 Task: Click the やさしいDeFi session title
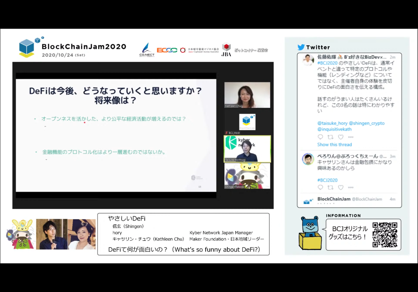(x=126, y=219)
